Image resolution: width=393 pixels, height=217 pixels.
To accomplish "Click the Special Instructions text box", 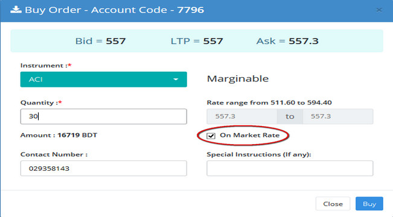I will (x=290, y=168).
